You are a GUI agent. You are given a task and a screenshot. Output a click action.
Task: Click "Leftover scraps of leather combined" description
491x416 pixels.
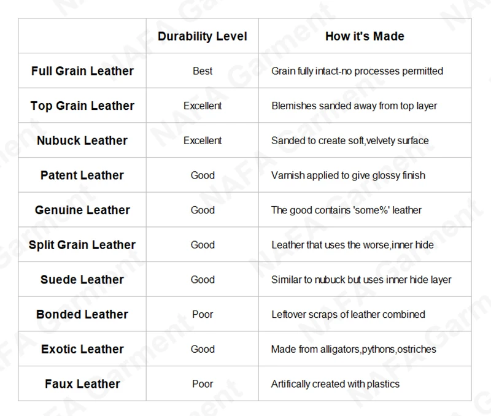pos(348,314)
